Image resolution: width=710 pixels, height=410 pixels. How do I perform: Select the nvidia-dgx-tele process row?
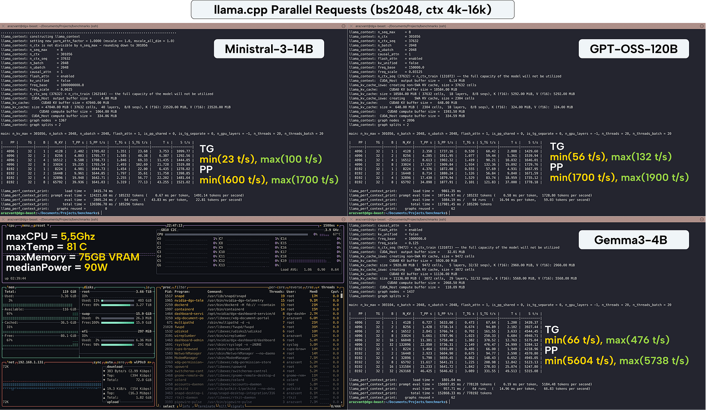coord(251,300)
